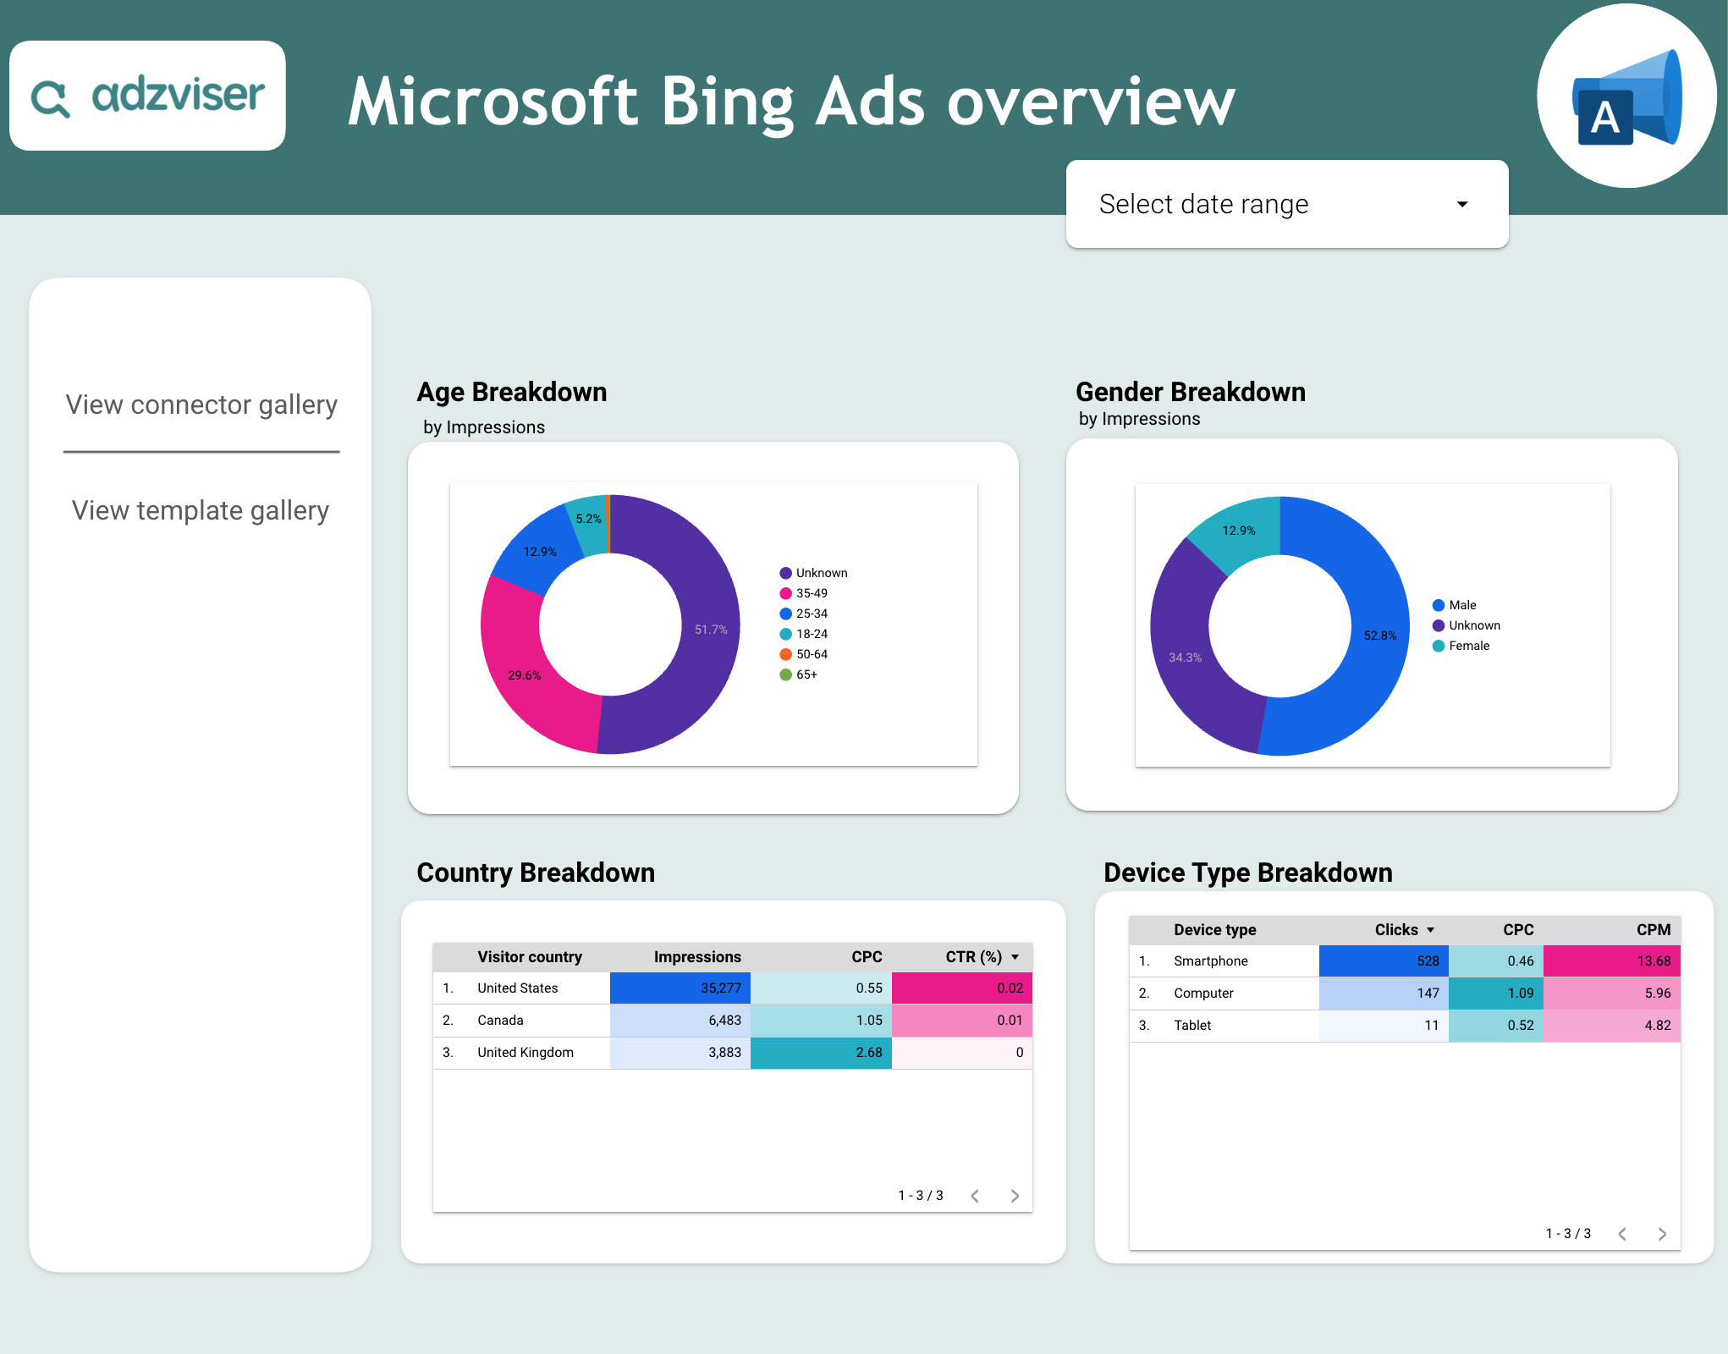Click the 13.68 CPM cell
Image resolution: width=1728 pixels, height=1354 pixels.
[1612, 960]
